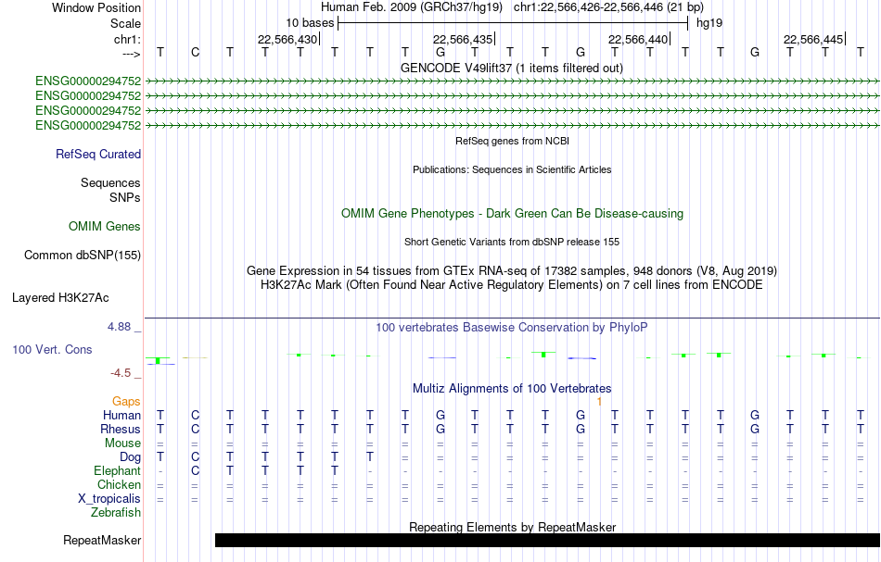This screenshot has height=562, width=881.
Task: Select the X_tropicalis alignment row label
Action: pyautogui.click(x=109, y=499)
